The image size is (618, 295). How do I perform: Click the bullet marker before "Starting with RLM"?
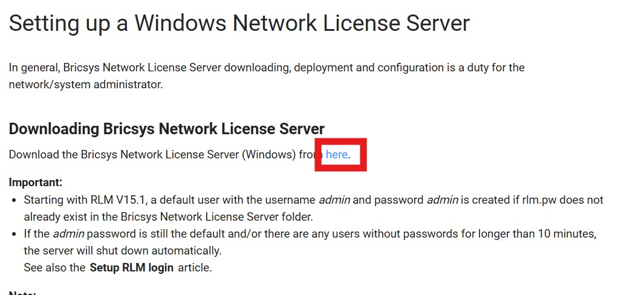click(x=14, y=201)
